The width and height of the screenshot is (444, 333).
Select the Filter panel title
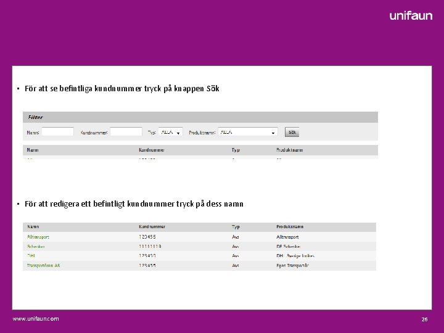tap(35, 117)
